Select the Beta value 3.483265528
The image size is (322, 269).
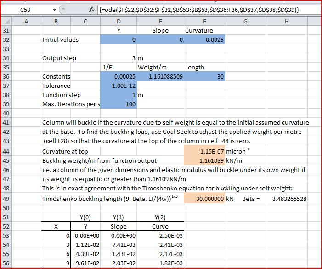click(289, 199)
